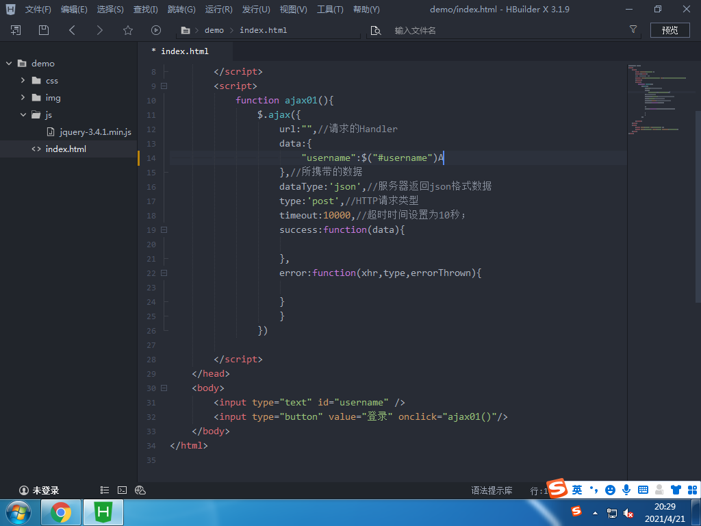Click the save file icon

(x=43, y=30)
